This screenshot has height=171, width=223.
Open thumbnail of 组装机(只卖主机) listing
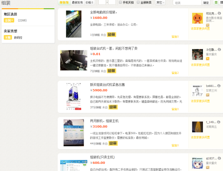[74, 165]
